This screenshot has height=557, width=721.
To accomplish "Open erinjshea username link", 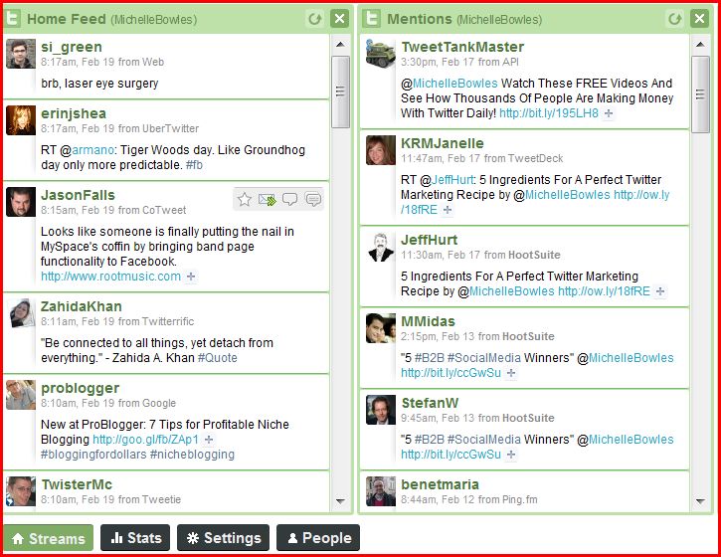I will pyautogui.click(x=74, y=113).
